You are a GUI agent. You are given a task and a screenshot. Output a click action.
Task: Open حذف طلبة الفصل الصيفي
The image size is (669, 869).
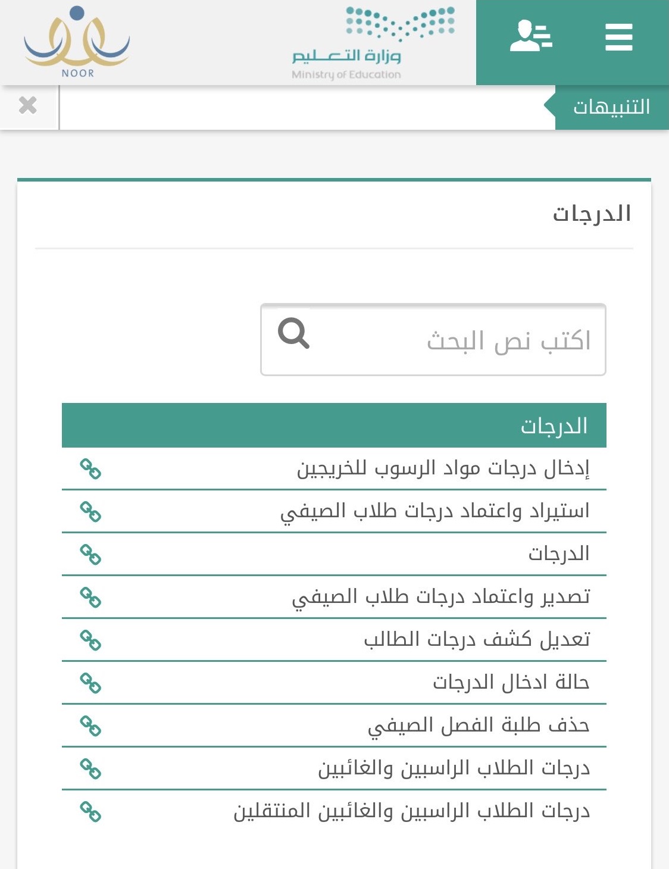point(479,726)
